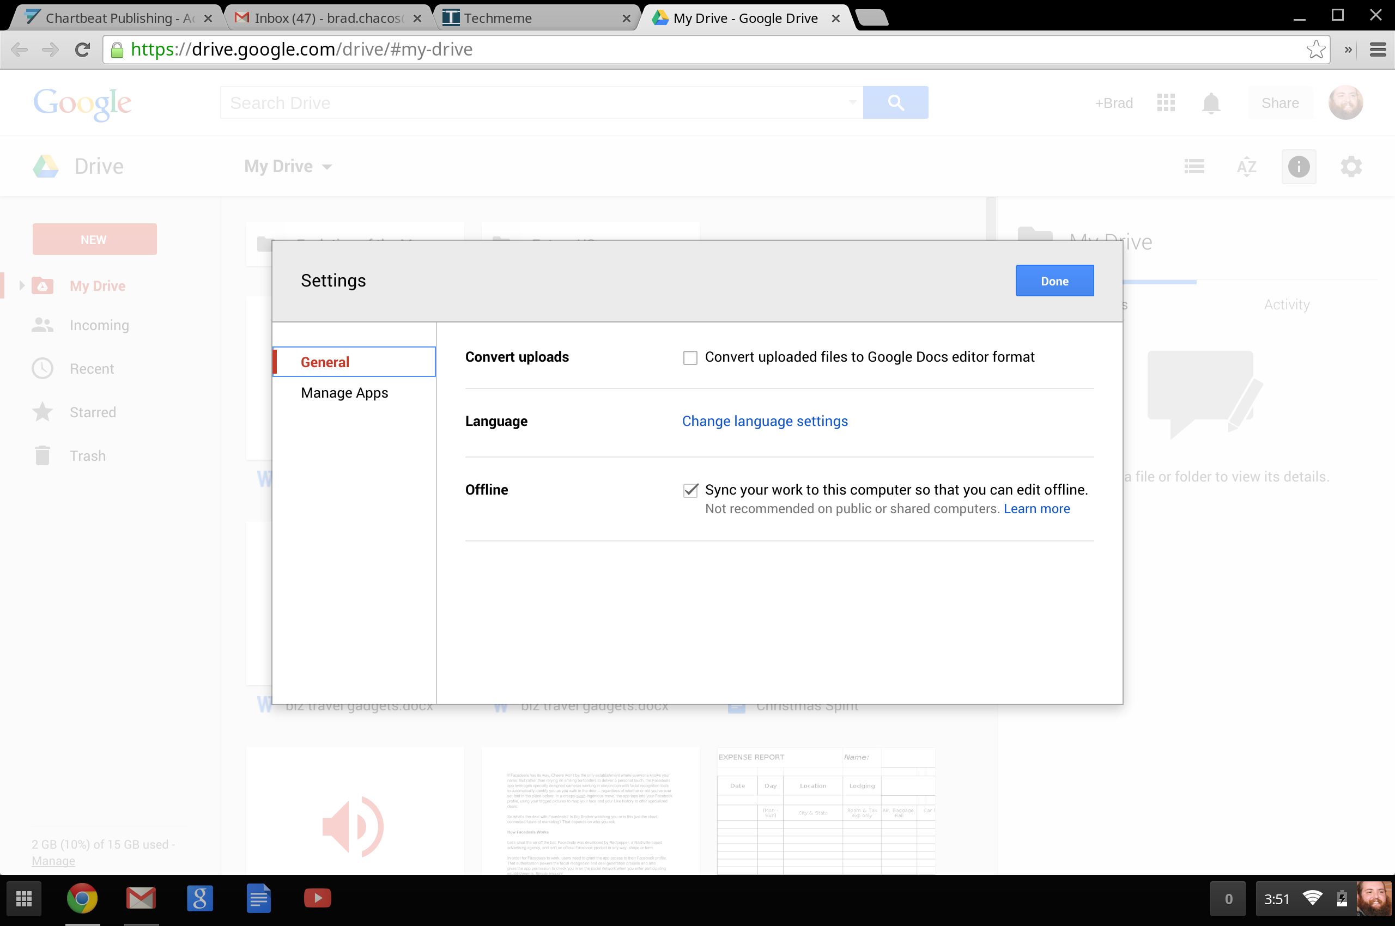The height and width of the screenshot is (926, 1395).
Task: Expand the My Drive tree arrow
Action: pos(21,286)
